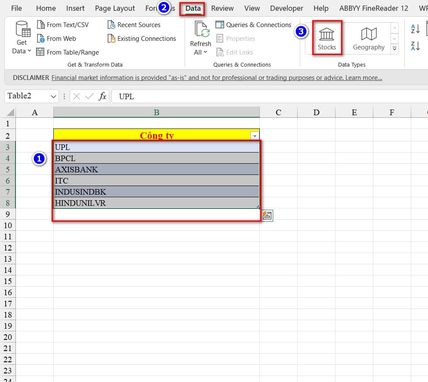
Task: Click the Edit Links button
Action: point(235,52)
